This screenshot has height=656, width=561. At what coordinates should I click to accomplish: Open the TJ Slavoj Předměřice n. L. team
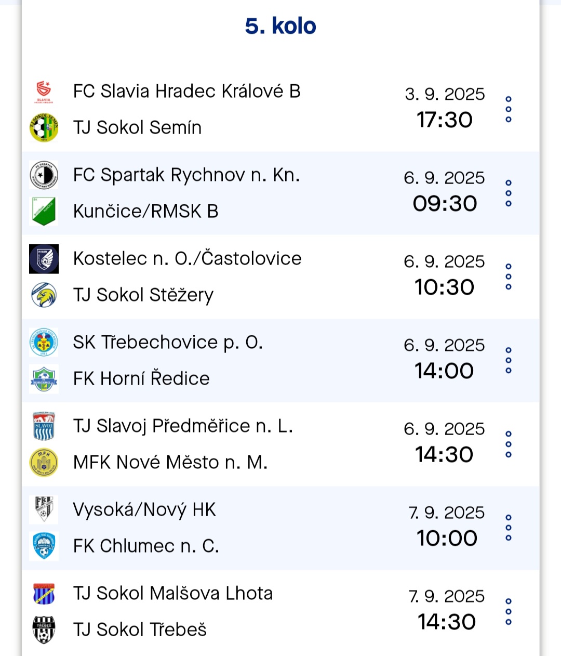[183, 426]
